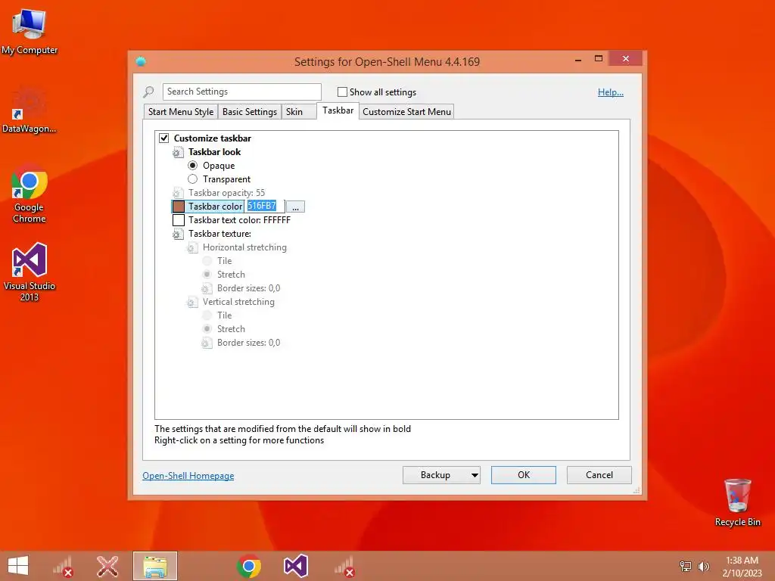Screen dimensions: 775x581
Task: Select the Google Chrome desktop shortcut
Action: click(30, 194)
